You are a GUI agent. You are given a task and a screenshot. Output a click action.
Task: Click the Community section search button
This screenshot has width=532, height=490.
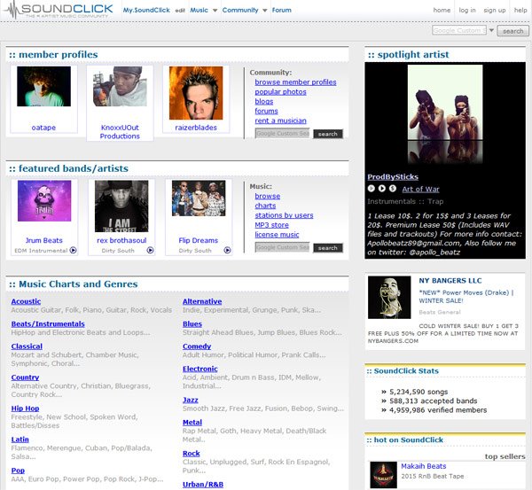click(328, 134)
